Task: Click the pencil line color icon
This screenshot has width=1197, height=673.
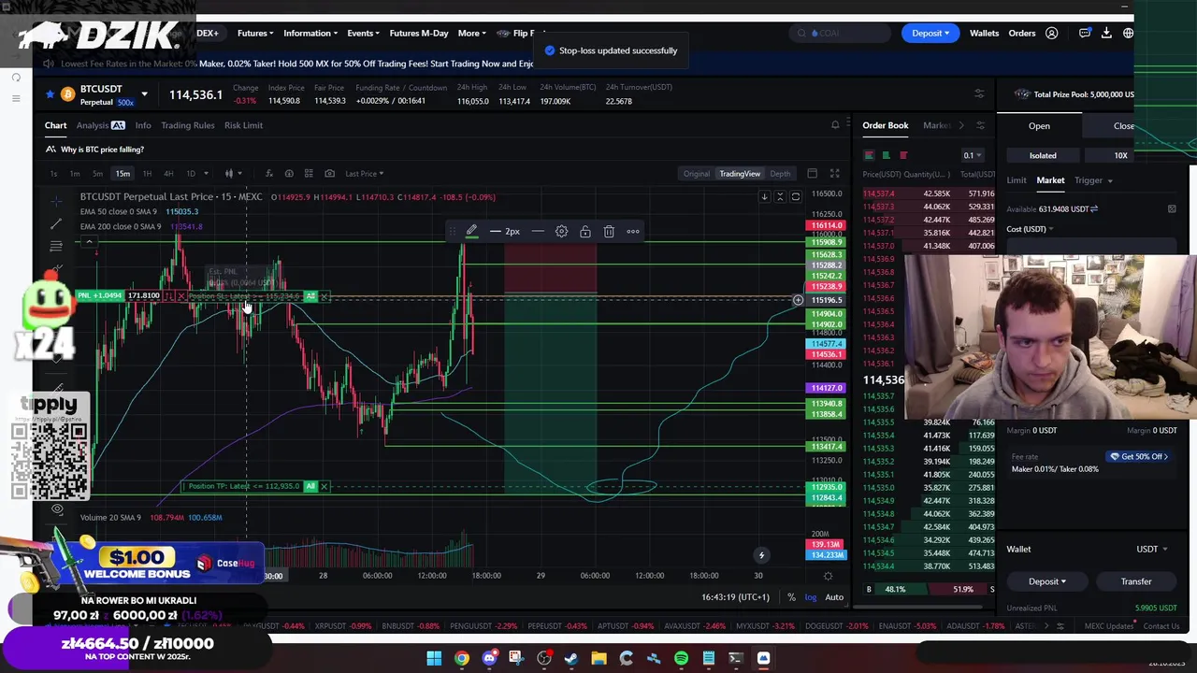Action: 471,231
